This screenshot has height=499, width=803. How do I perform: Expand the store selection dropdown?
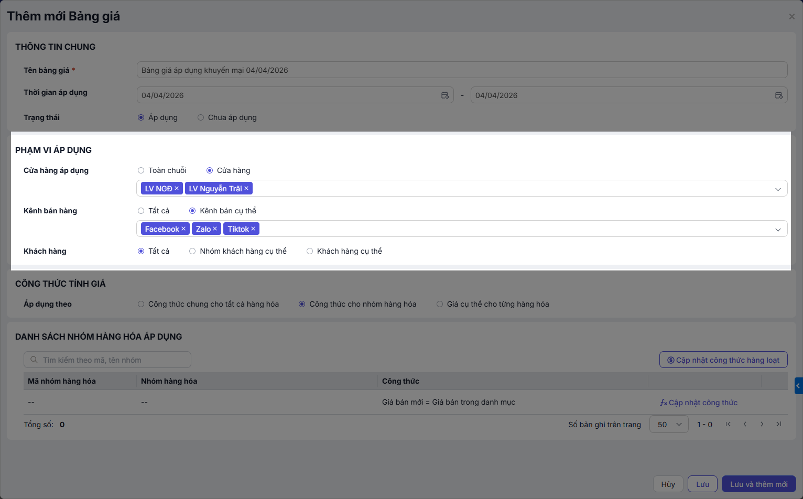point(778,189)
